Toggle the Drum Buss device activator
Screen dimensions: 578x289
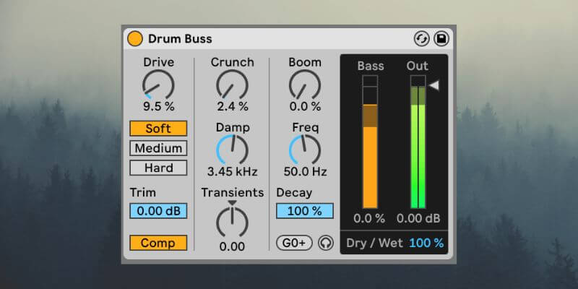pos(135,39)
